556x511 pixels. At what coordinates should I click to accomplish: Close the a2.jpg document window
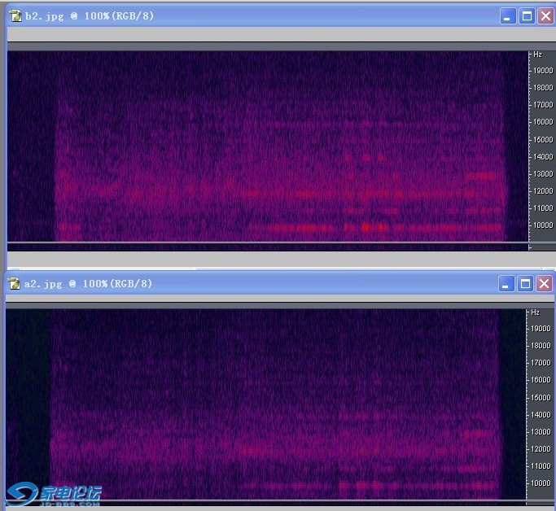click(544, 283)
